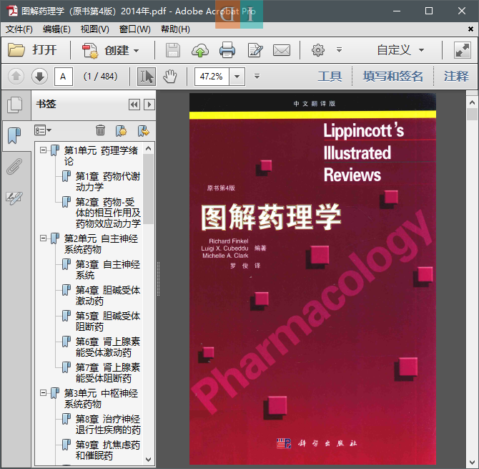Screen dimensions: 479x469
Task: Maximize the Acrobat window
Action: pos(428,11)
